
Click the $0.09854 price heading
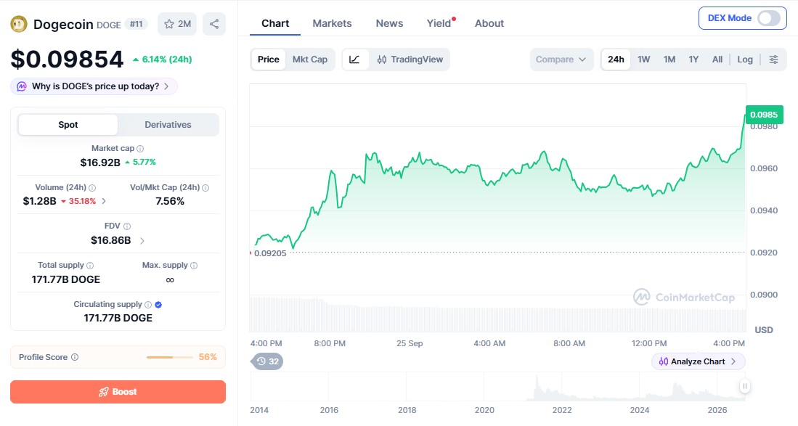tap(68, 60)
